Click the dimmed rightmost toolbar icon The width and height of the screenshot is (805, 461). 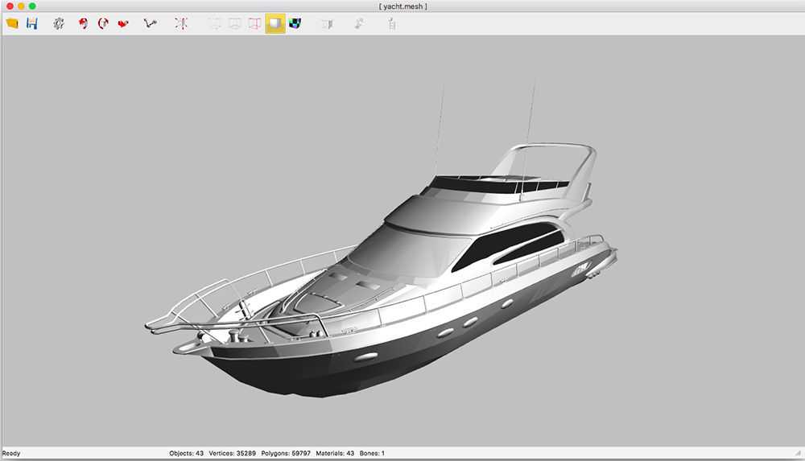coord(392,24)
